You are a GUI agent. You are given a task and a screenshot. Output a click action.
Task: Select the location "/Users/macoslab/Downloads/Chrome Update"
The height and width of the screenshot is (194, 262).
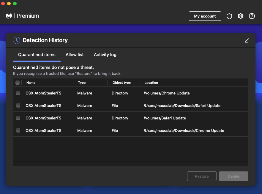tap(184, 130)
